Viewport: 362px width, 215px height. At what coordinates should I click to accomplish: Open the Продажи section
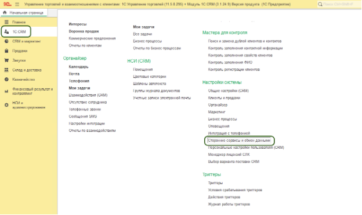[20, 51]
